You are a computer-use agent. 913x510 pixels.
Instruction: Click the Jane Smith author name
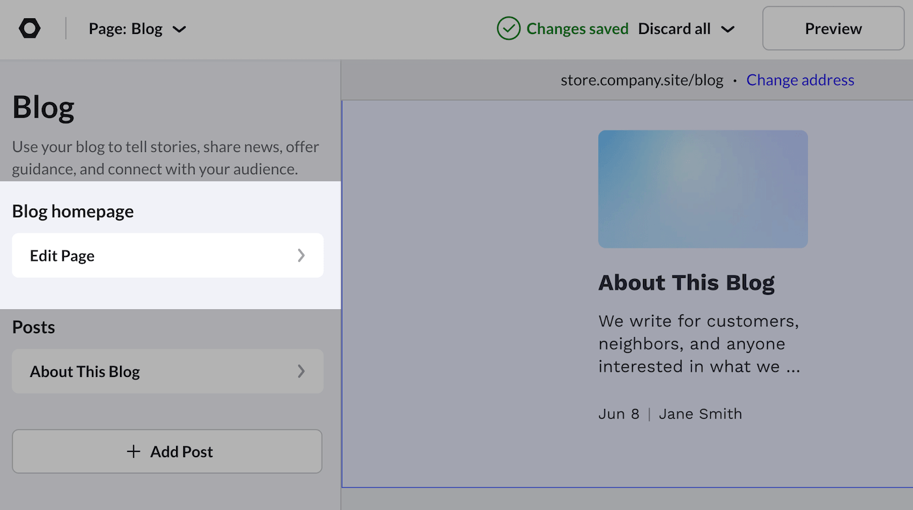(x=700, y=414)
